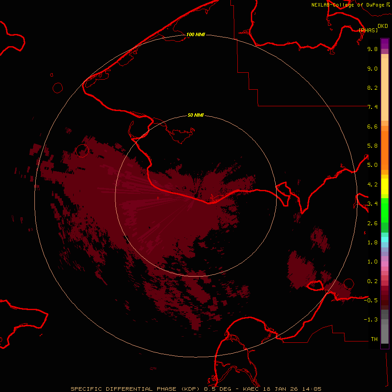Image resolution: width=392 pixels, height=392 pixels.
Task: Click the 5.0 scale value
Action: pyautogui.click(x=372, y=165)
